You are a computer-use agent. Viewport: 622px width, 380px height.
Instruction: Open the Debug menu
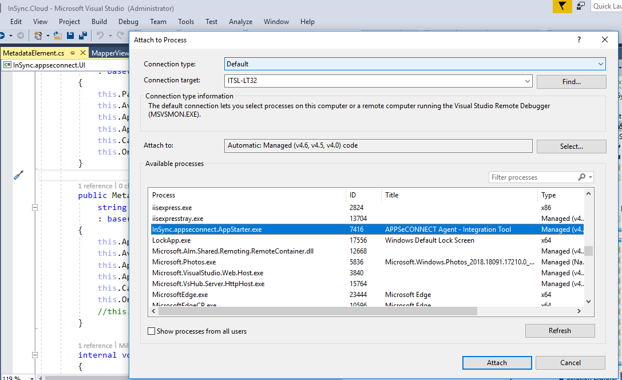pos(128,22)
